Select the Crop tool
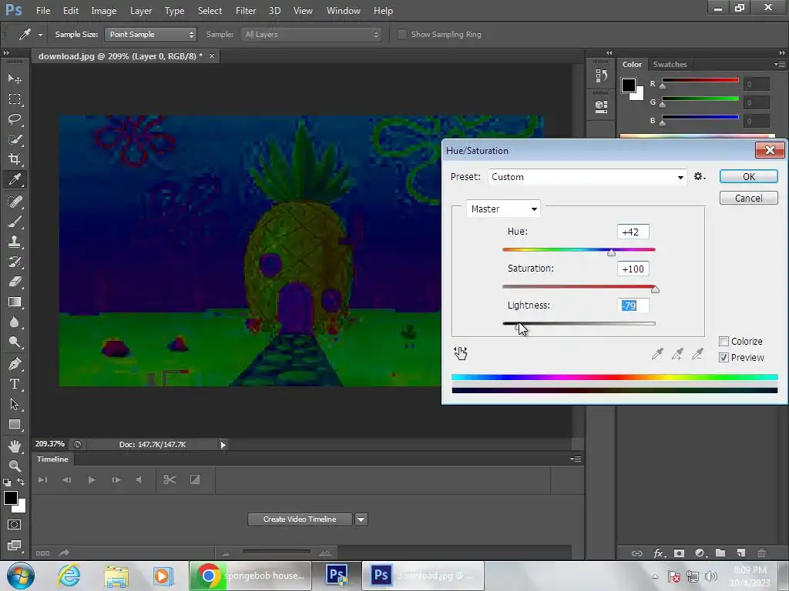 [15, 159]
